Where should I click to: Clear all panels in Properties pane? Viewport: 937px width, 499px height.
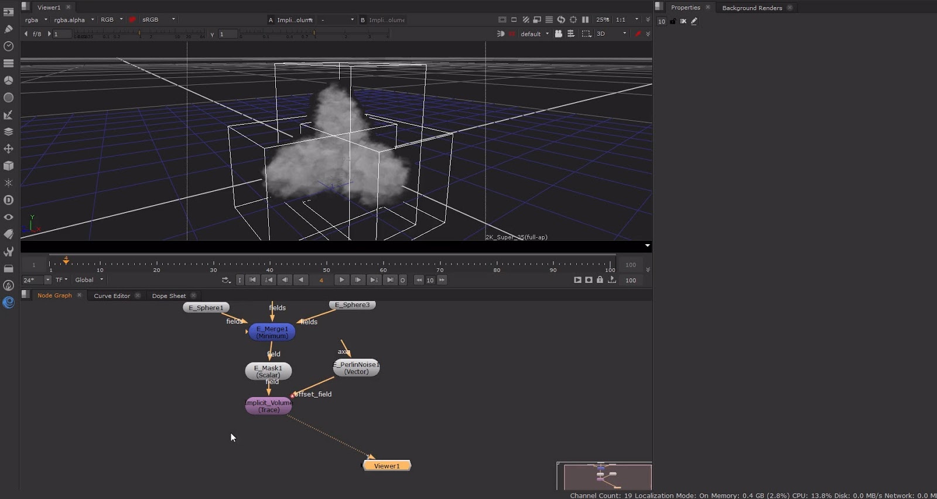tap(683, 21)
